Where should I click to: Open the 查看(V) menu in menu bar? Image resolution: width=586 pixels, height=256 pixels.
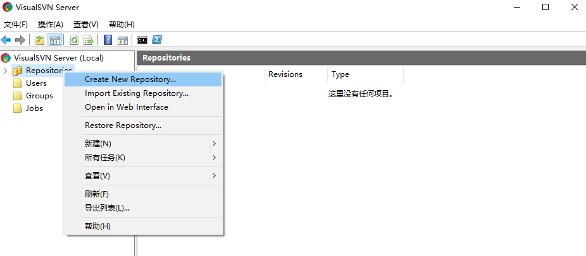[x=86, y=25]
